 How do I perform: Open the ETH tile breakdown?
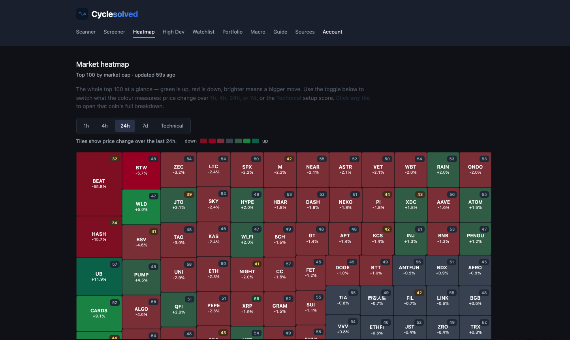pyautogui.click(x=214, y=274)
